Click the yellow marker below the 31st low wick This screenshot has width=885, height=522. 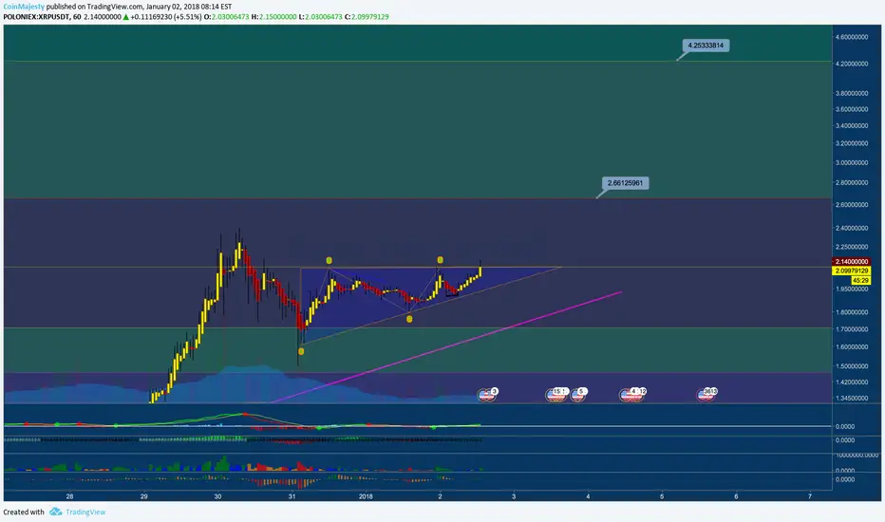tap(301, 351)
